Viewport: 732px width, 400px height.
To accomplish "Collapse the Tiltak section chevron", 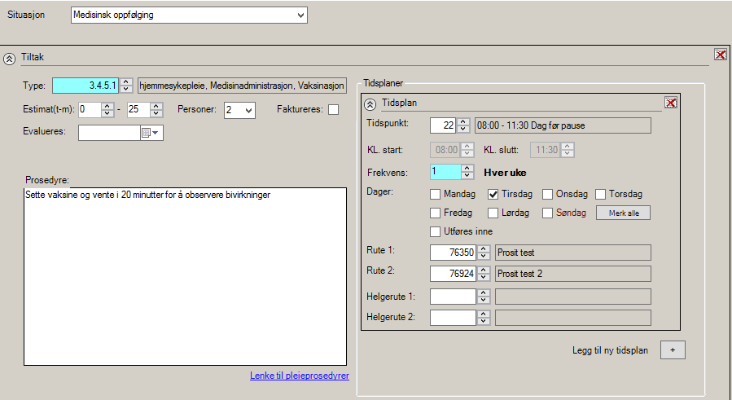I will coord(9,58).
